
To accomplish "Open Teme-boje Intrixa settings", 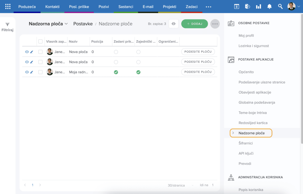I will (253, 113).
